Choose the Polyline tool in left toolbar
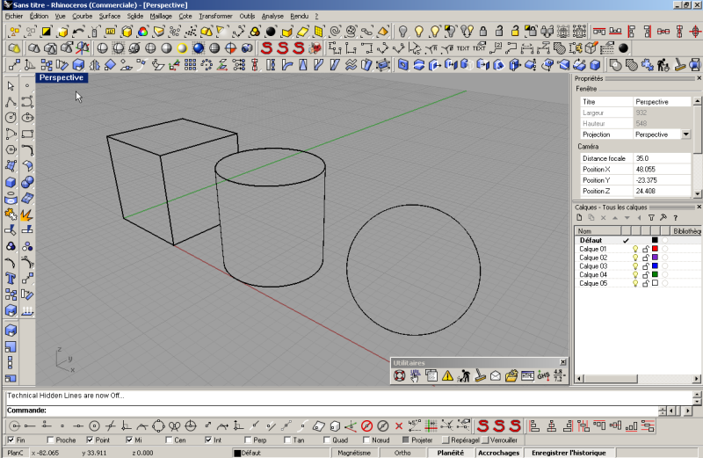703x458 pixels. 11,102
